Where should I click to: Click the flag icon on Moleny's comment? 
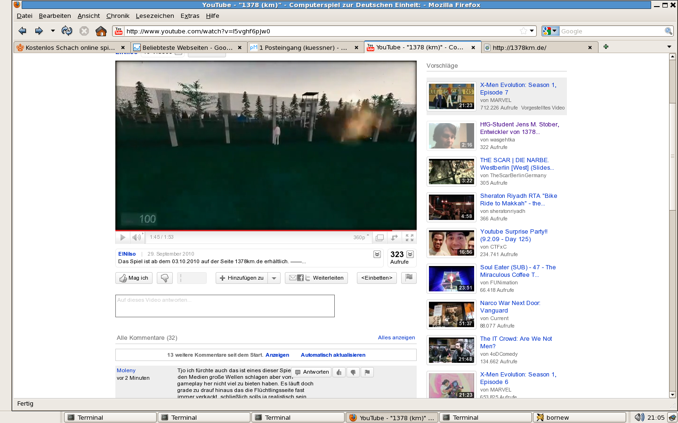[x=367, y=372]
